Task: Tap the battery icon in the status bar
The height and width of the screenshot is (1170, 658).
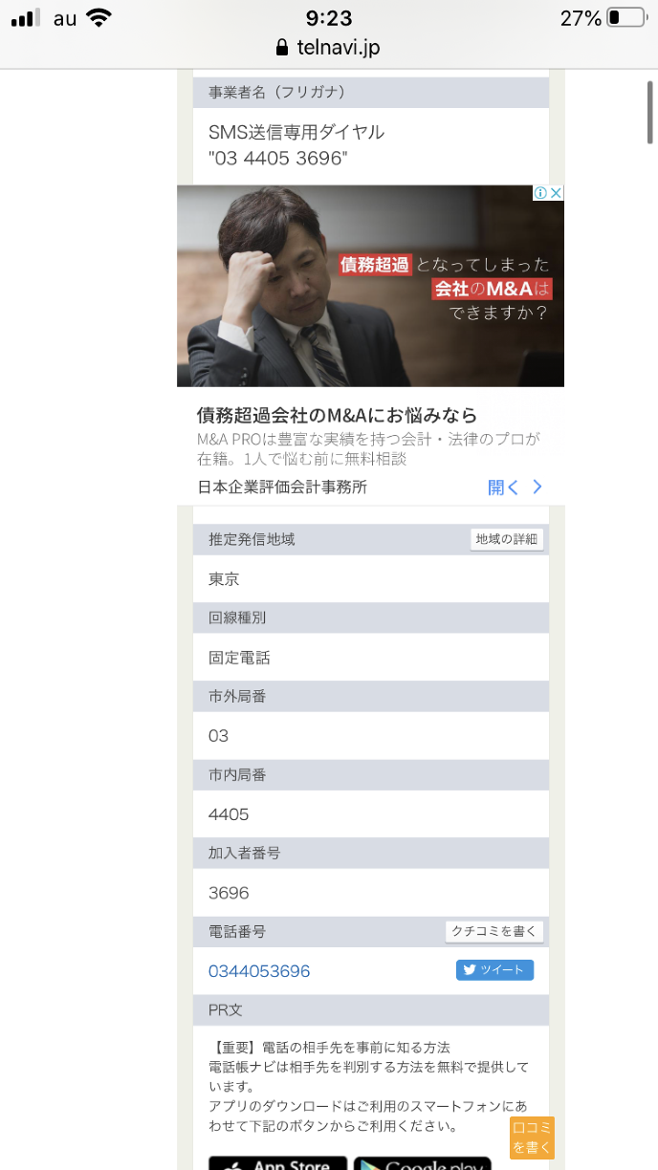Action: pyautogui.click(x=625, y=18)
